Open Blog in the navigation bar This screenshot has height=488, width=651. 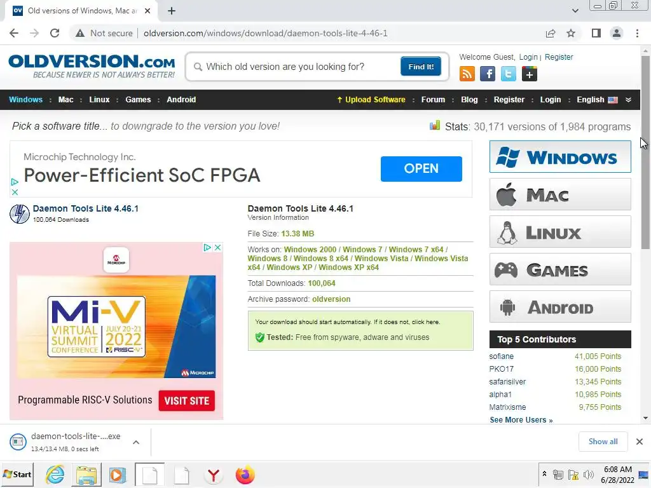[469, 100]
